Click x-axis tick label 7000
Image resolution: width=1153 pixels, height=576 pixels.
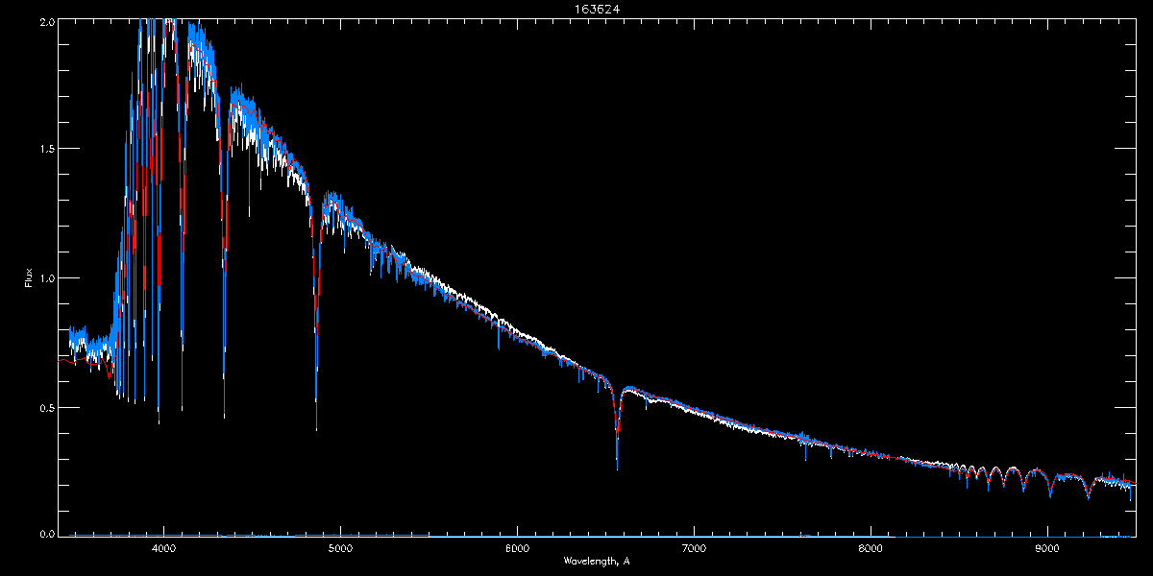[694, 548]
